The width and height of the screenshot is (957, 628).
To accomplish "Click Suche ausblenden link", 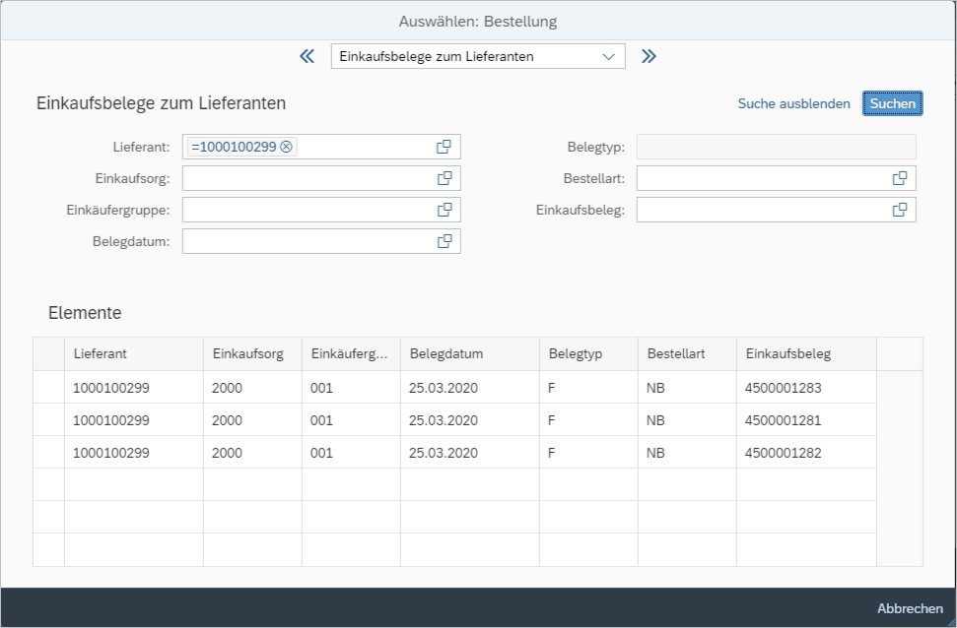I will 793,103.
